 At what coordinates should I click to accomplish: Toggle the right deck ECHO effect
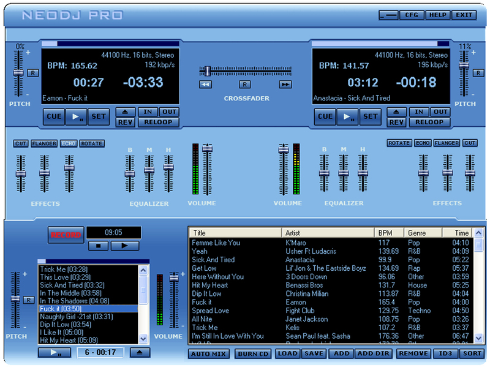click(423, 143)
